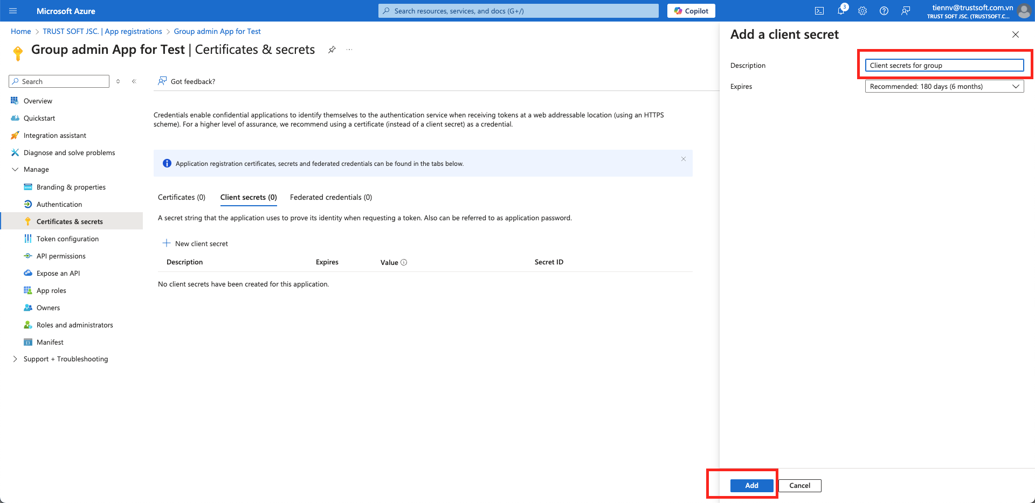Click the Value info icon
The width and height of the screenshot is (1035, 503).
coord(404,262)
